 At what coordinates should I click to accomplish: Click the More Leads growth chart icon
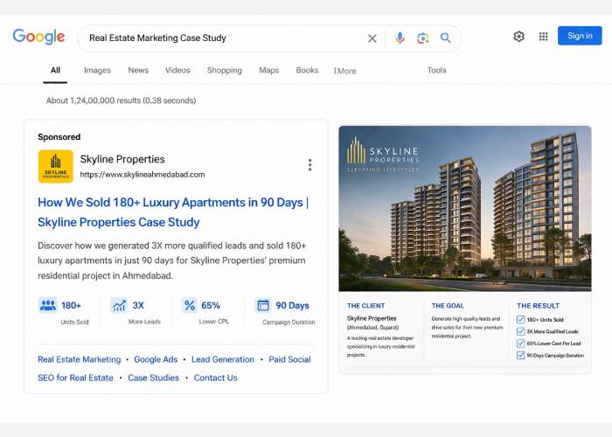119,305
